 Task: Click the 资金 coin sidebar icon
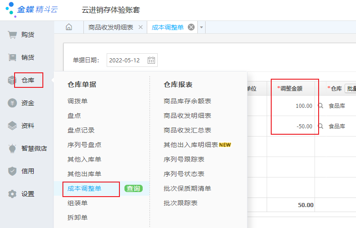point(12,103)
